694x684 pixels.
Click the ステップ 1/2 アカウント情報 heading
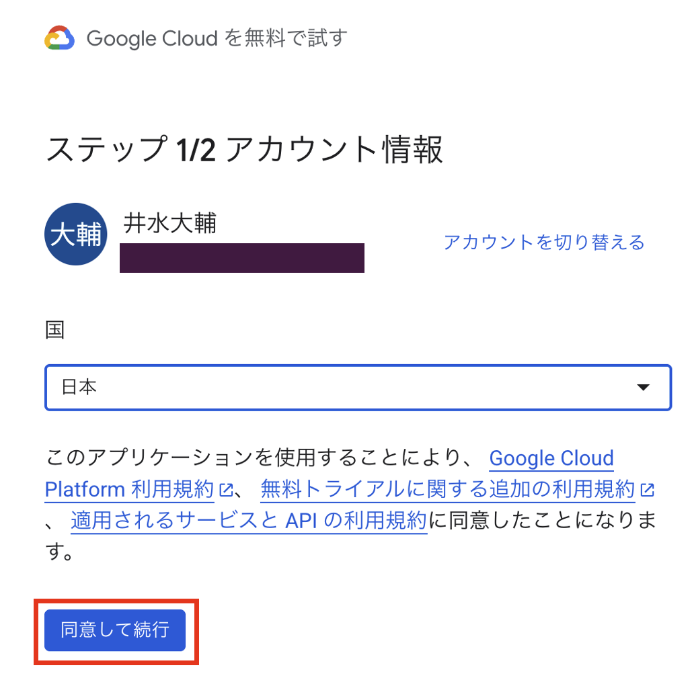[x=244, y=150]
